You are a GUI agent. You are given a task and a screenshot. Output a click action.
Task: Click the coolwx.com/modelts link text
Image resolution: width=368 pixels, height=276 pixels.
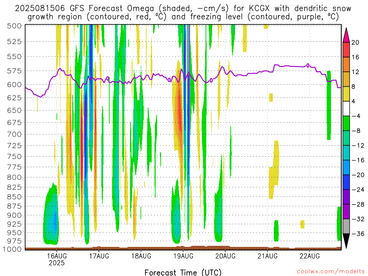click(331, 271)
